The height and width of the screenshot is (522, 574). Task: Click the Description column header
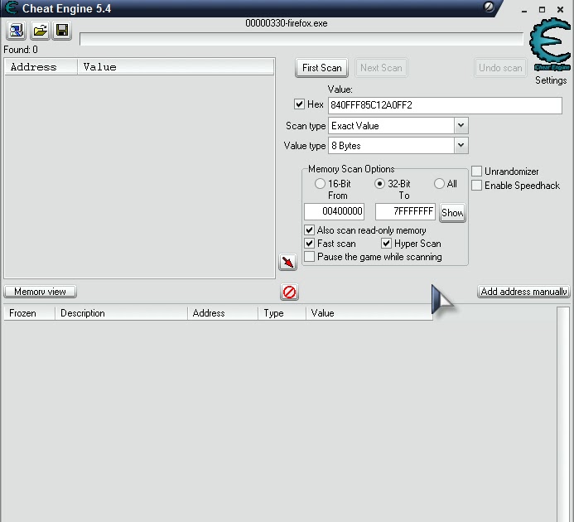121,313
